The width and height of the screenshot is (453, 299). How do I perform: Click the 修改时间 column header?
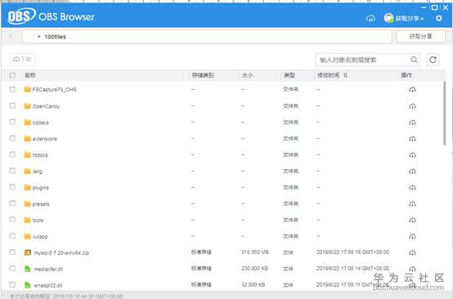point(328,75)
